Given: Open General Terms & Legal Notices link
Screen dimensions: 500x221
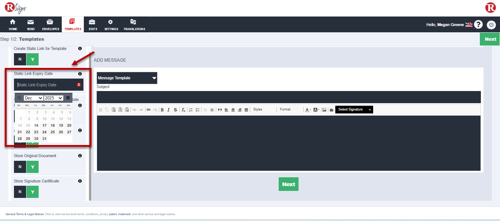Looking at the screenshot, I should pyautogui.click(x=25, y=214).
